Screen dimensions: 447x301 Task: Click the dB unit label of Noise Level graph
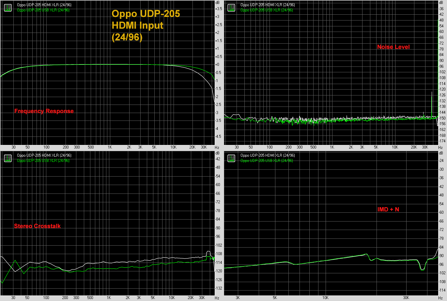coord(441,2)
